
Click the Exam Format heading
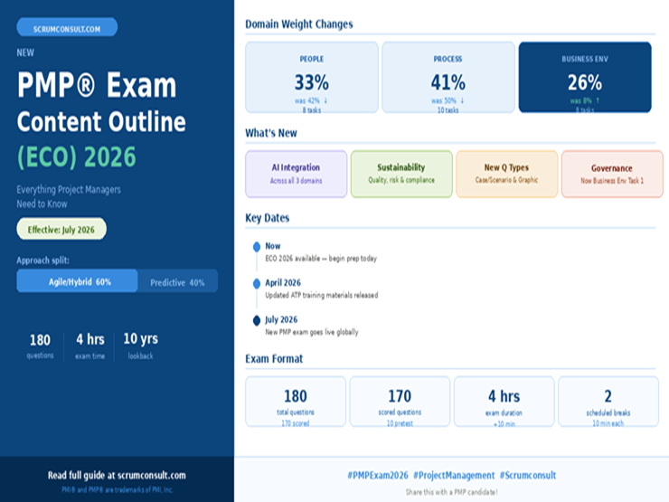coord(274,358)
